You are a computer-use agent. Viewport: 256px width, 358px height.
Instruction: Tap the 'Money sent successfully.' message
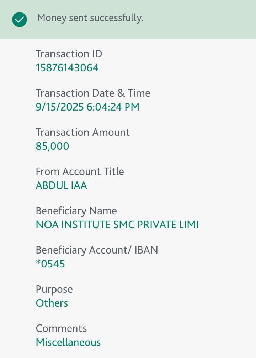coord(90,18)
